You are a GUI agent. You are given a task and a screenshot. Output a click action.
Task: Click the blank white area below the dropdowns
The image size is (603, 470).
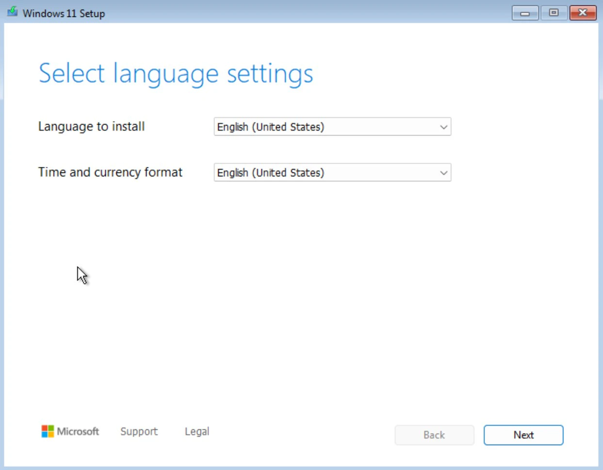[x=301, y=291]
